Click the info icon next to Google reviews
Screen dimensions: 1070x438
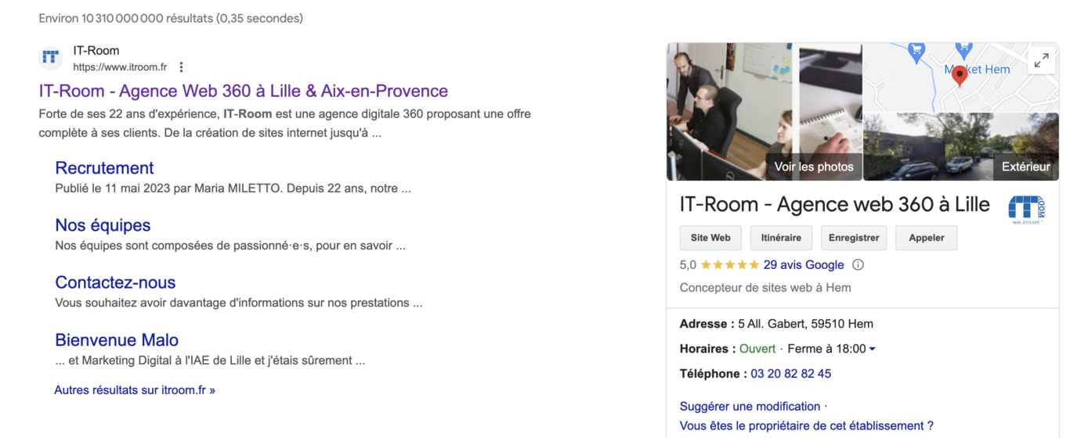point(858,265)
